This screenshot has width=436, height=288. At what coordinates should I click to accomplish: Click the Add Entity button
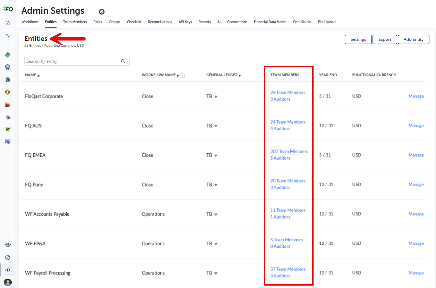click(x=413, y=39)
